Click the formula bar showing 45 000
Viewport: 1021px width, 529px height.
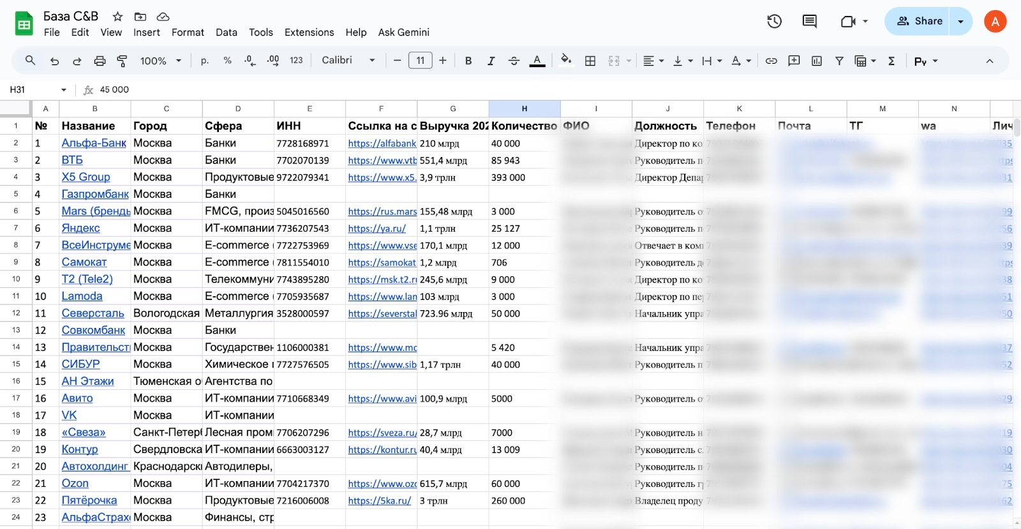point(555,90)
